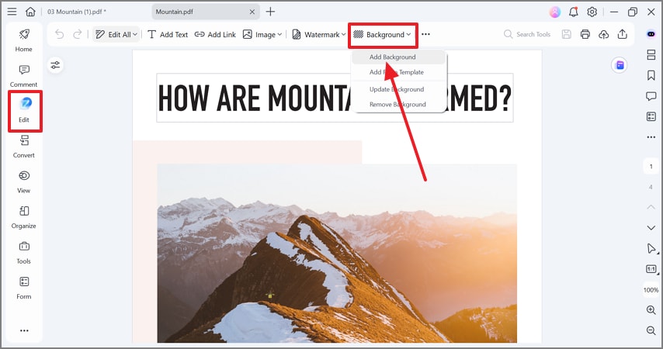Open the comments panel on right
Screen dimensions: 663x349
(x=651, y=96)
